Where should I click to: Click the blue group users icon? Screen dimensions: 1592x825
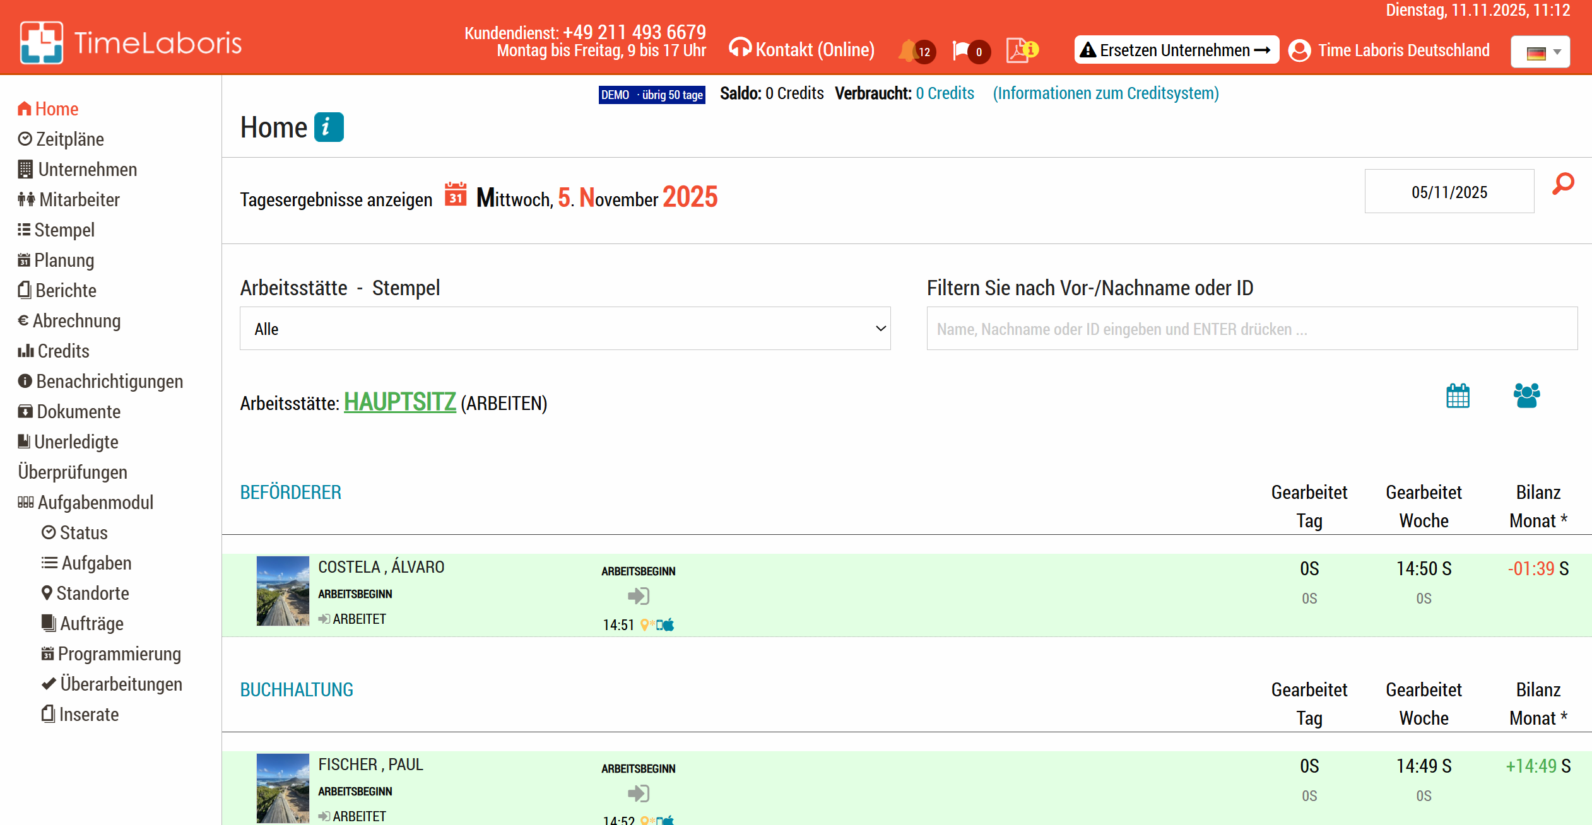coord(1526,396)
